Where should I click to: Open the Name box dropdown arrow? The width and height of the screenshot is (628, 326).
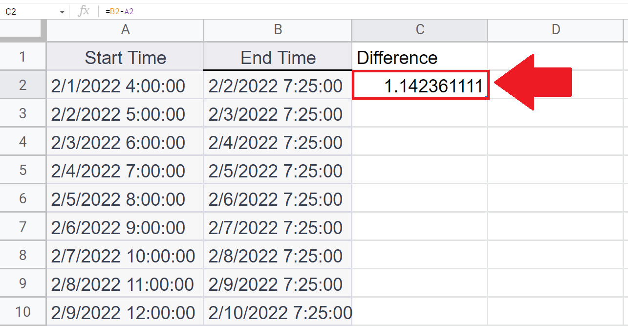pyautogui.click(x=62, y=12)
